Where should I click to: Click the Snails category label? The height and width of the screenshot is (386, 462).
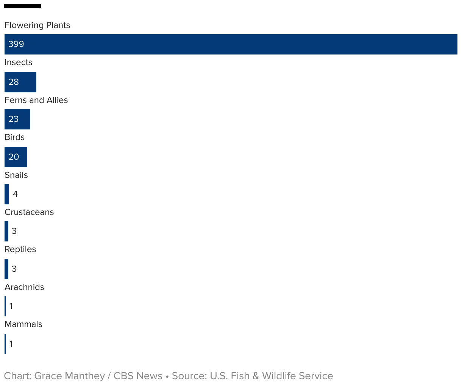[16, 175]
